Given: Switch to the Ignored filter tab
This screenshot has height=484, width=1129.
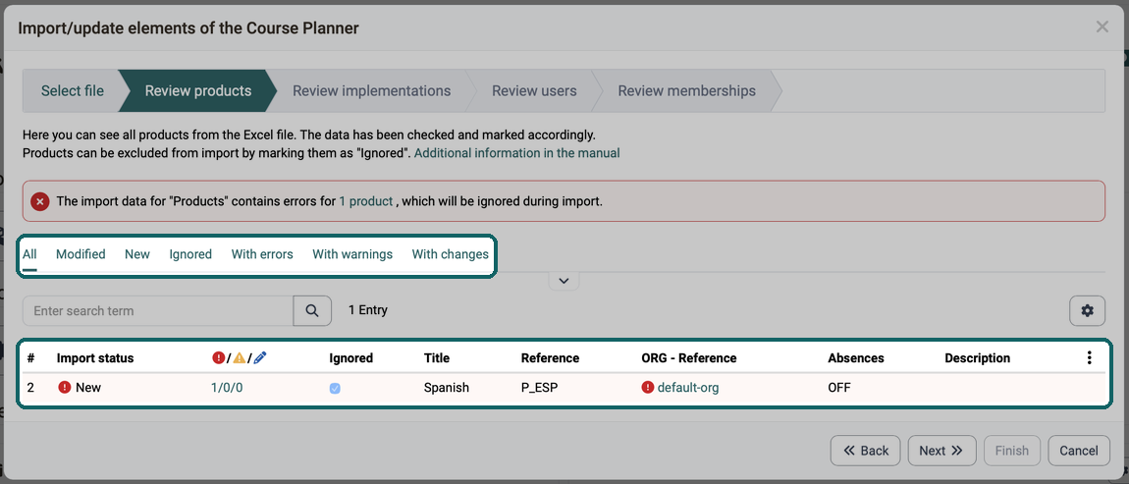Looking at the screenshot, I should click(190, 254).
